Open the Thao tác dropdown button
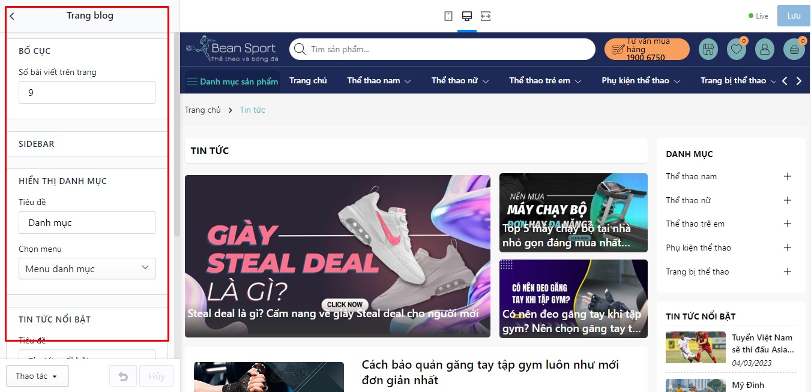The height and width of the screenshot is (392, 811). [x=37, y=376]
